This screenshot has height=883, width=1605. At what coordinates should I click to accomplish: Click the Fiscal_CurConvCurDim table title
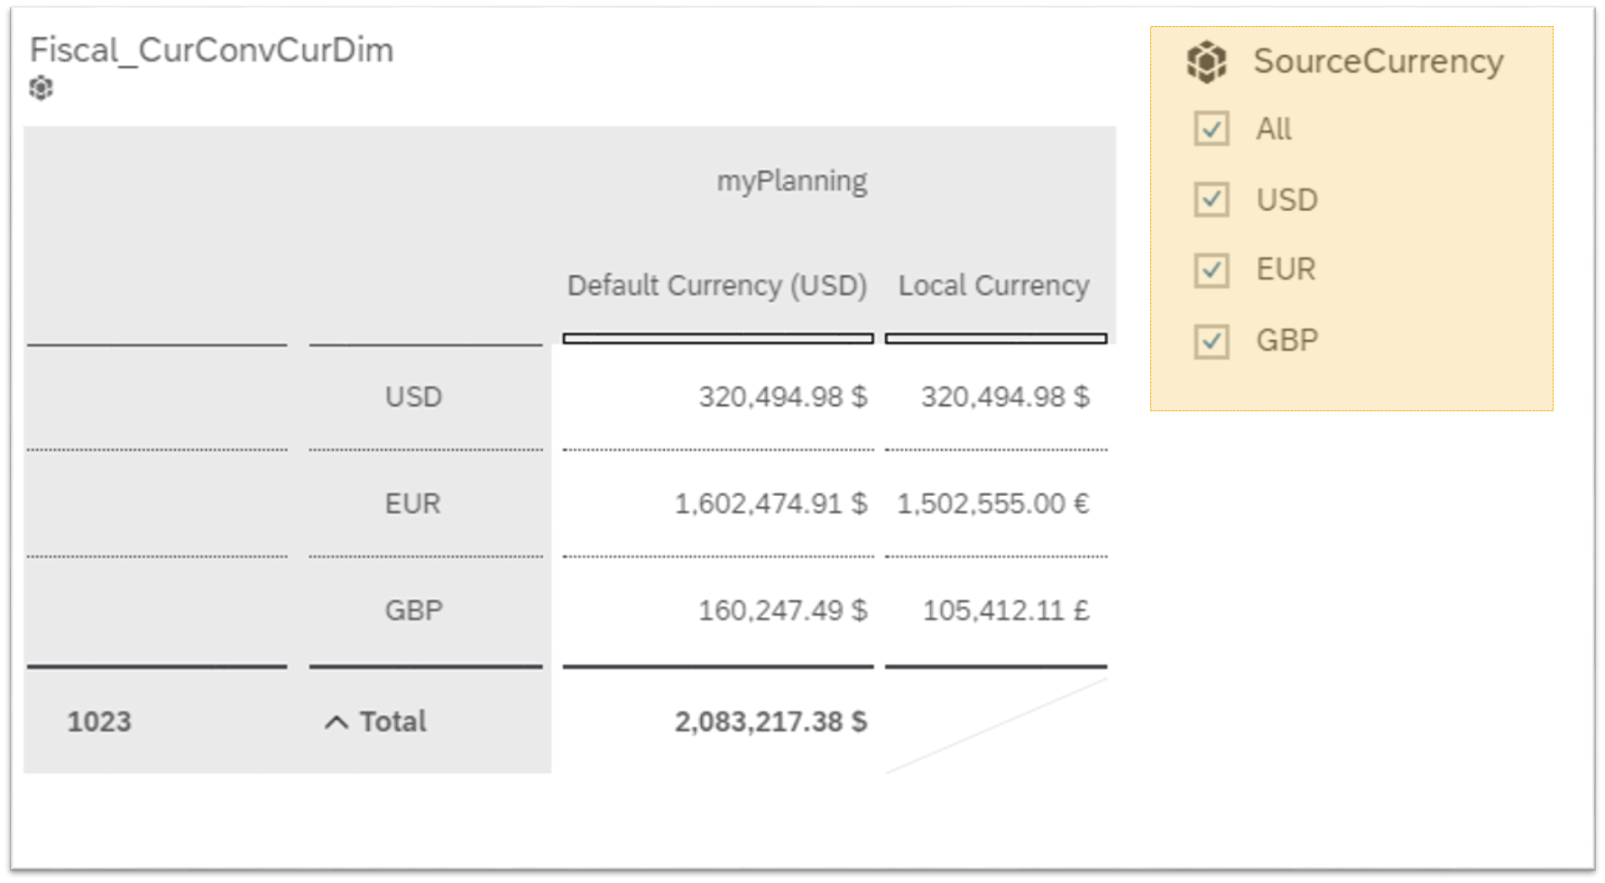pos(212,51)
